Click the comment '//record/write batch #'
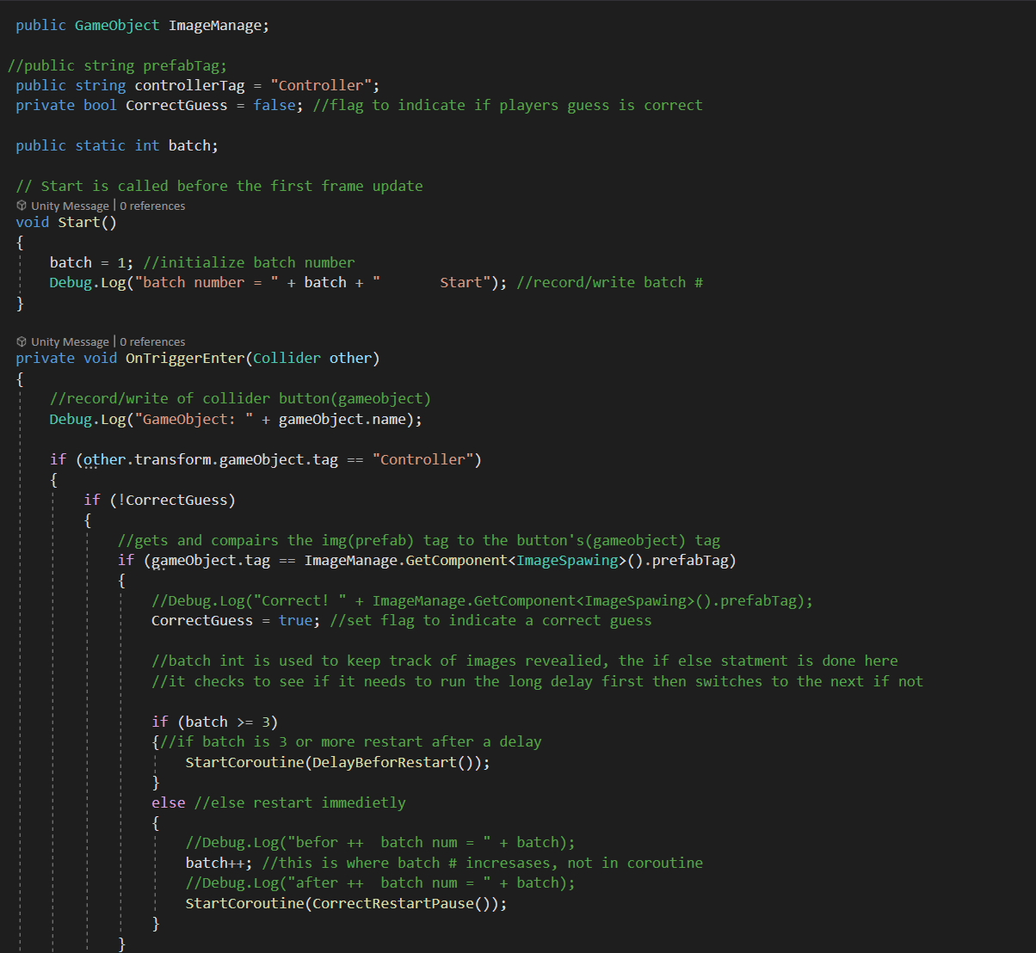Image resolution: width=1036 pixels, height=953 pixels. 610,282
